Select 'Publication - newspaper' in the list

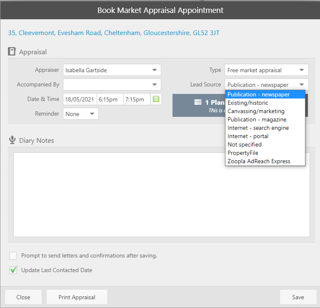pyautogui.click(x=265, y=94)
